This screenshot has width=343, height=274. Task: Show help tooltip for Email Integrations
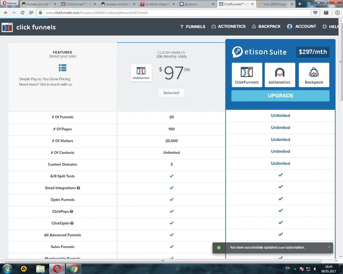click(x=79, y=188)
